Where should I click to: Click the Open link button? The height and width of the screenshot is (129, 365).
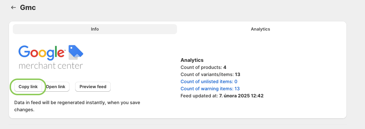click(56, 87)
